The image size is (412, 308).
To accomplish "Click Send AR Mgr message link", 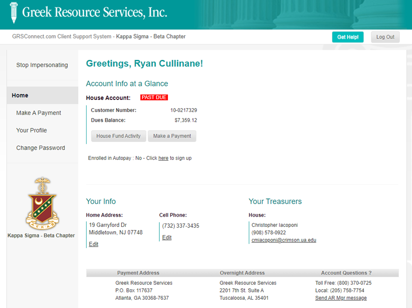I will pyautogui.click(x=341, y=298).
